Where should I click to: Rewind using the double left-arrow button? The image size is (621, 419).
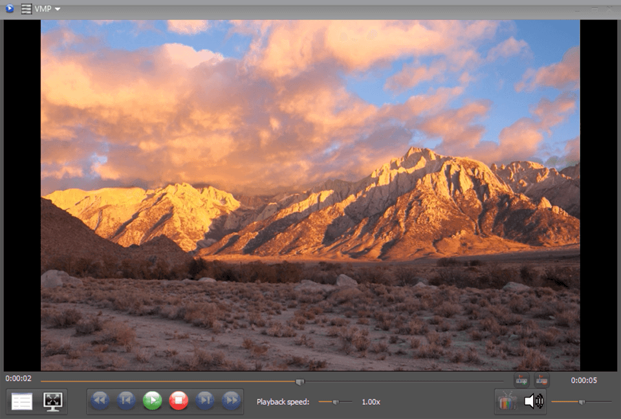point(100,400)
